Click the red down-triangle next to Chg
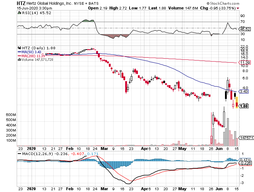This screenshot has height=192, width=254. click(x=238, y=8)
